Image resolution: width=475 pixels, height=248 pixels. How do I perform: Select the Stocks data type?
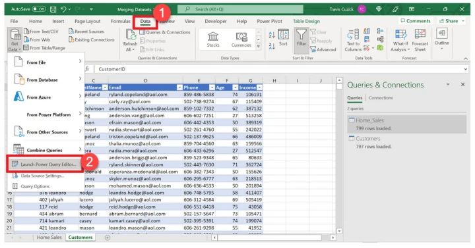pyautogui.click(x=213, y=39)
